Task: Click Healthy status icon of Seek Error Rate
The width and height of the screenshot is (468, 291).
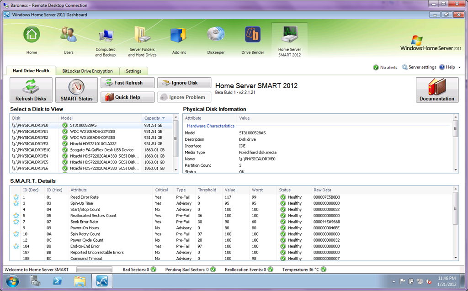Action: [x=283, y=222]
